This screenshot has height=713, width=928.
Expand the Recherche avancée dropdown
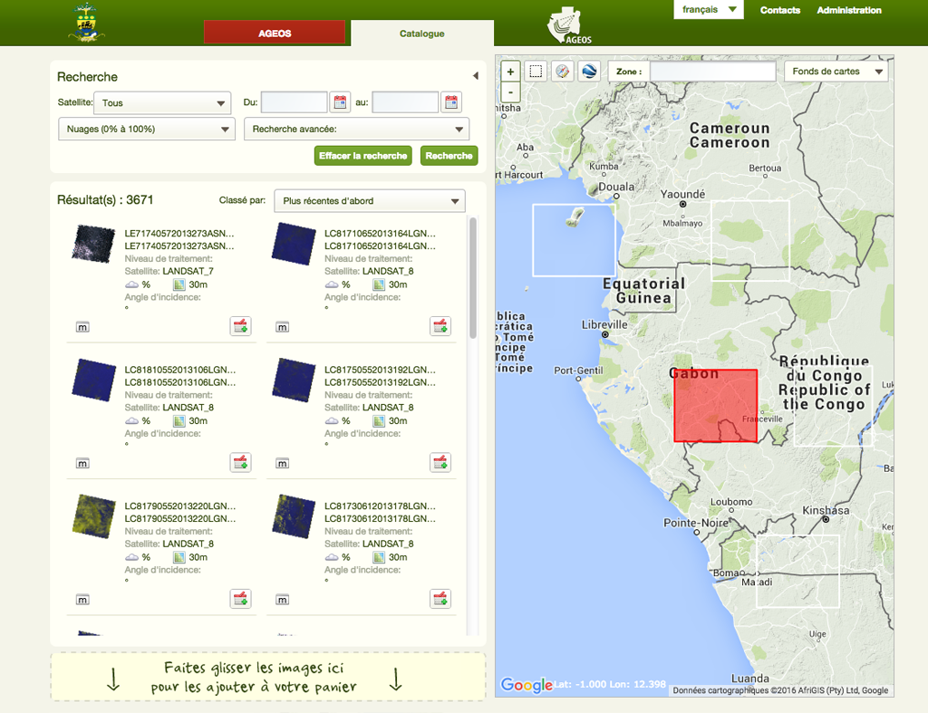356,129
